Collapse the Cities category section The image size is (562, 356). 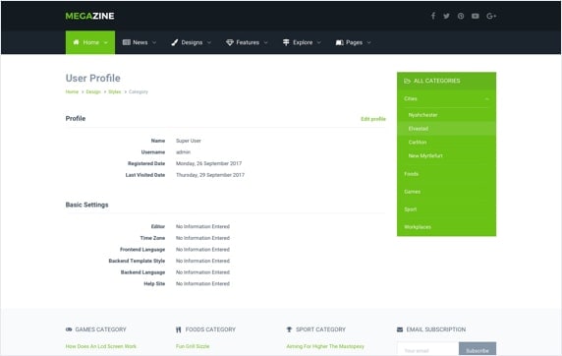tap(486, 98)
